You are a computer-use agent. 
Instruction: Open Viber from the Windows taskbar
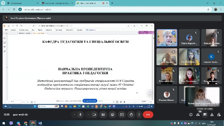click(11, 123)
